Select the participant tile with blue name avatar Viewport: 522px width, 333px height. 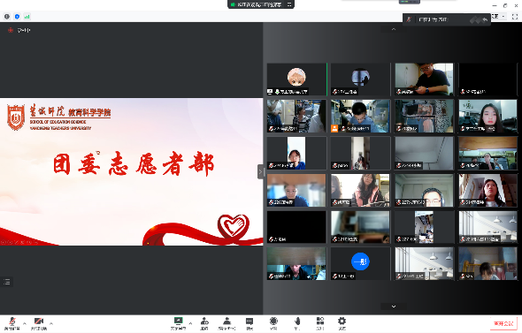360,263
